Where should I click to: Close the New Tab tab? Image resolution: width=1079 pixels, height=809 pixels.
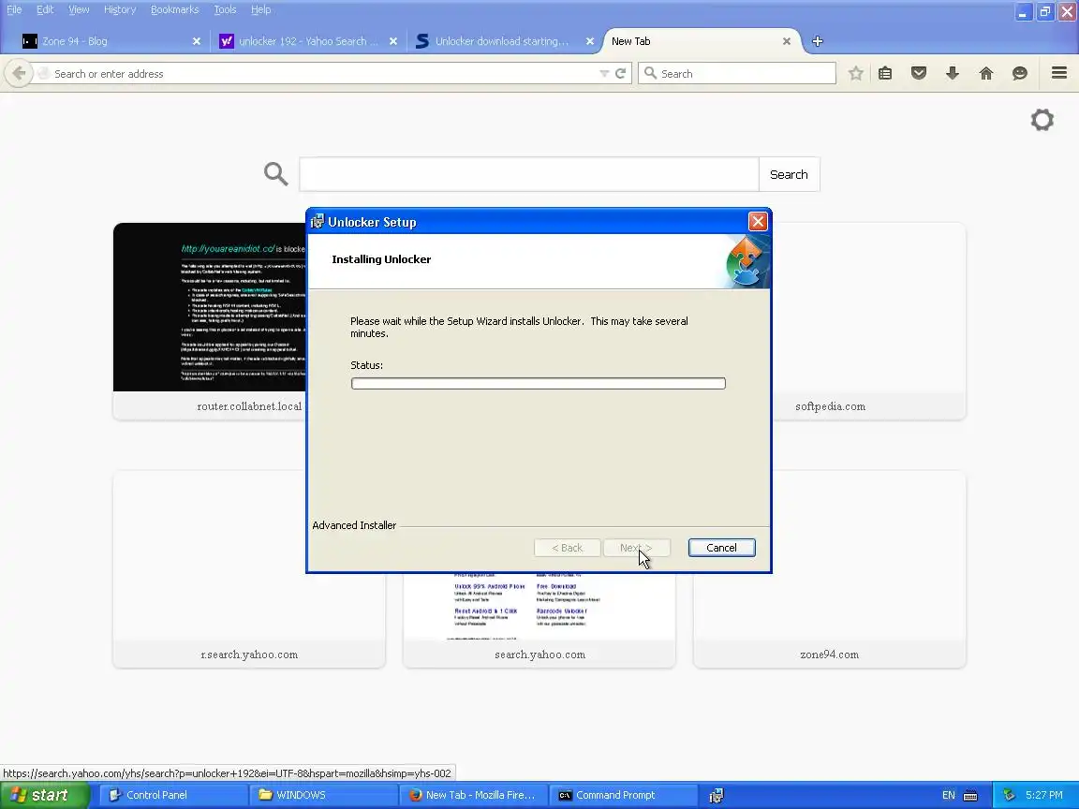[787, 41]
